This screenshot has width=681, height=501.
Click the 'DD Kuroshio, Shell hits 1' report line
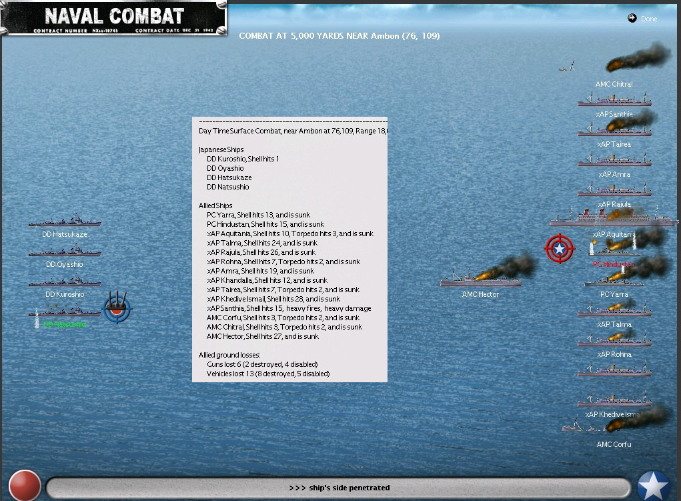pos(243,159)
